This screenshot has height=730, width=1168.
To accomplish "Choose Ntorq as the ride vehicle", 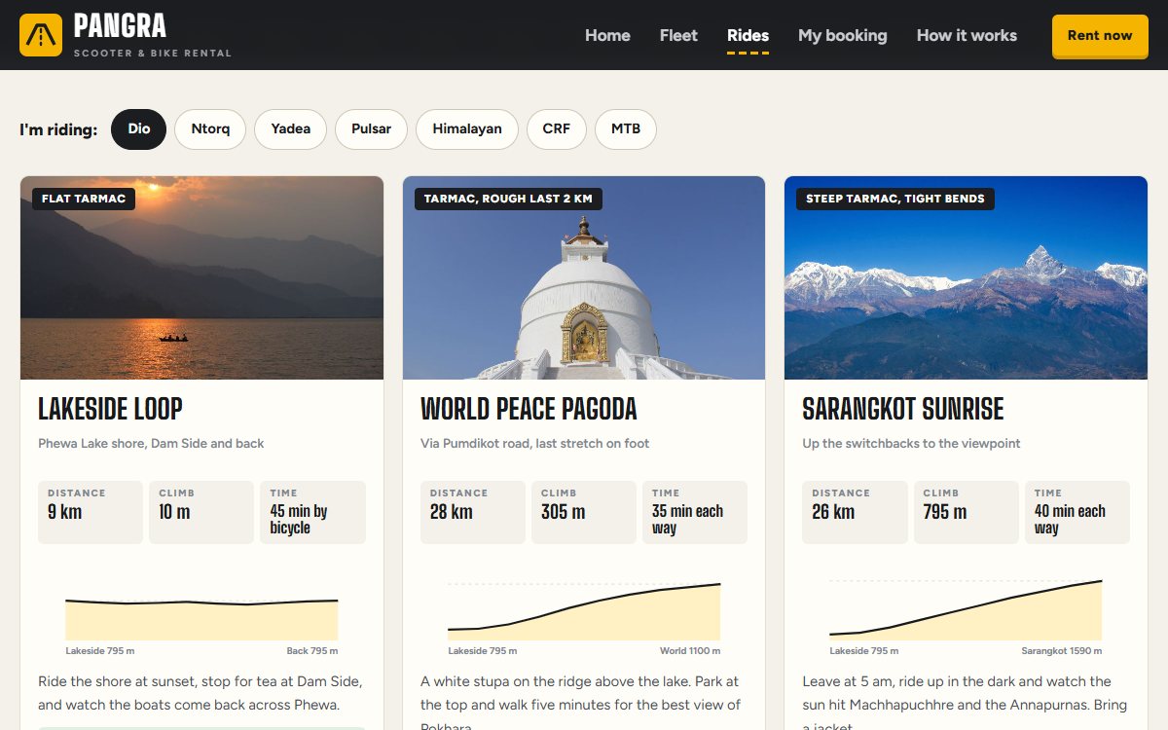I will pyautogui.click(x=210, y=128).
